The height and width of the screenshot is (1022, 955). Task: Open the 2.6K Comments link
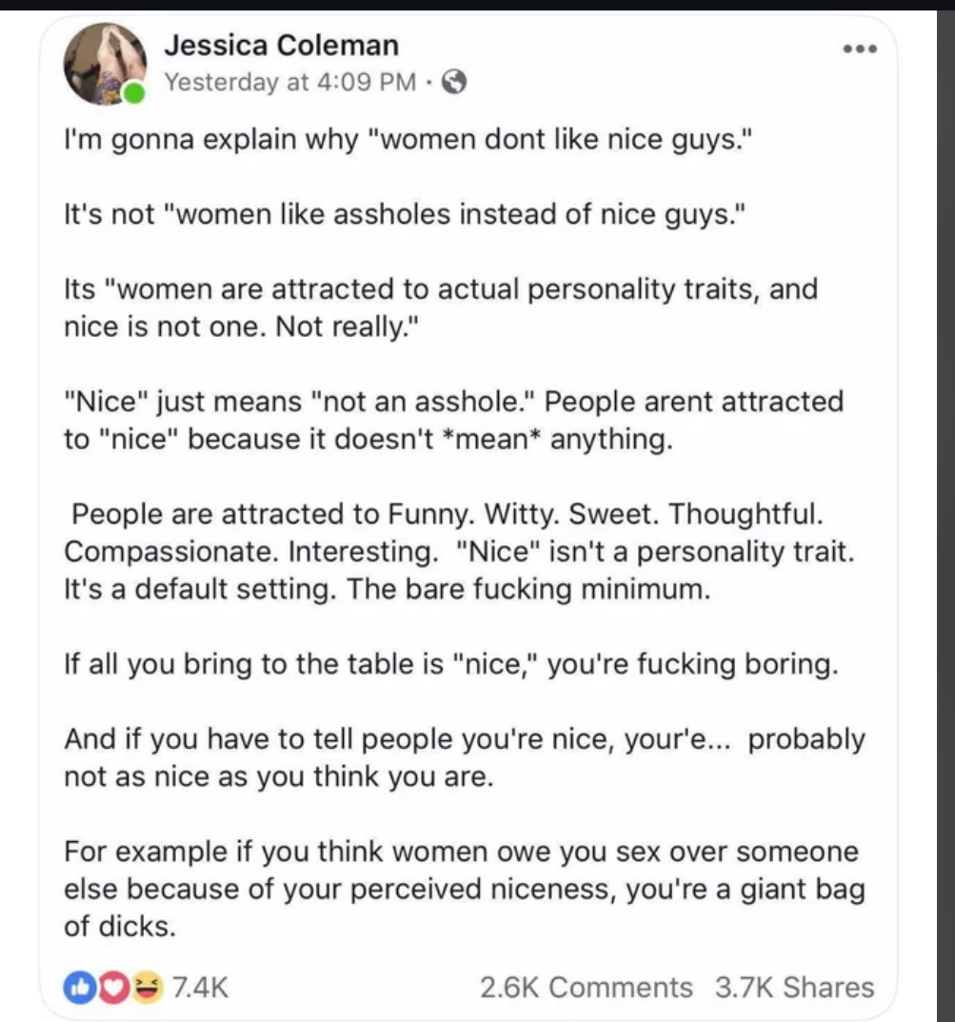tap(586, 988)
